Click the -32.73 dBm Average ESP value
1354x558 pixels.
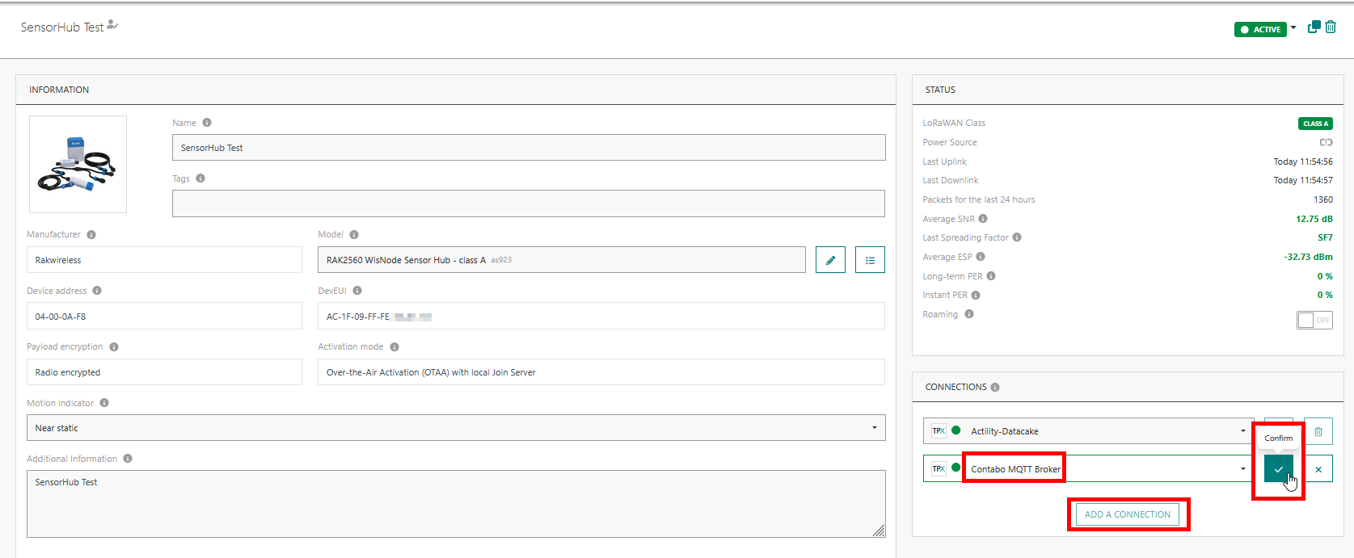pos(1308,257)
